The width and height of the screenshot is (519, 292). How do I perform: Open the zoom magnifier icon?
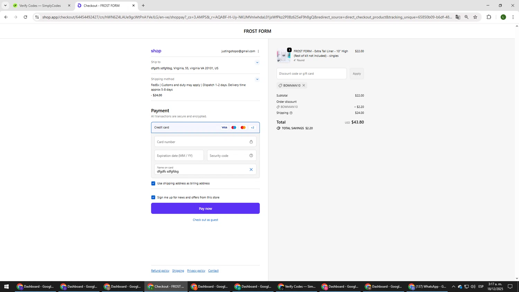(x=466, y=17)
